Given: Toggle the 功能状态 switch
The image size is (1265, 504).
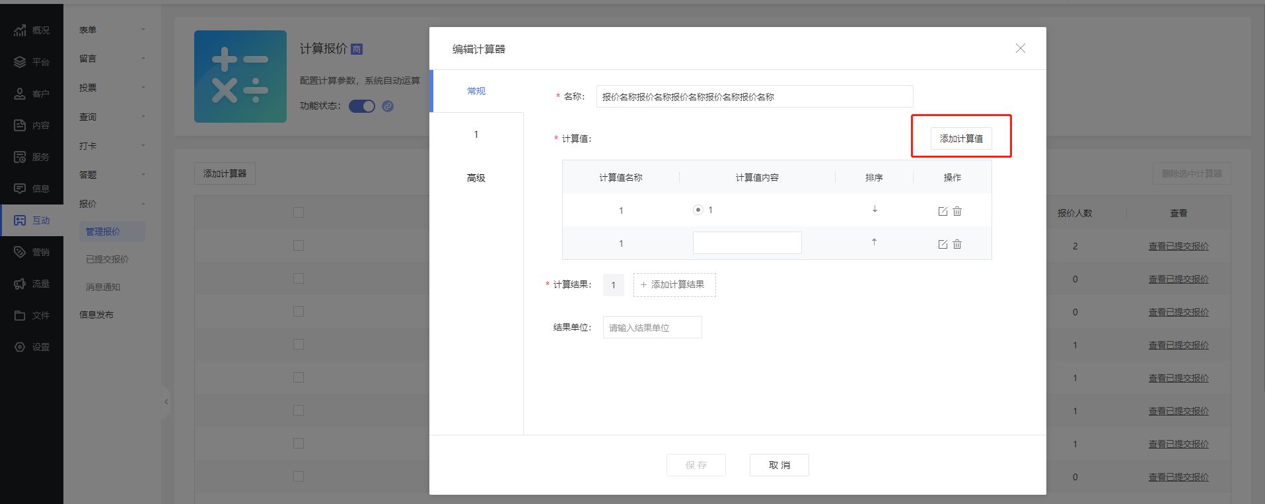Looking at the screenshot, I should tap(361, 106).
